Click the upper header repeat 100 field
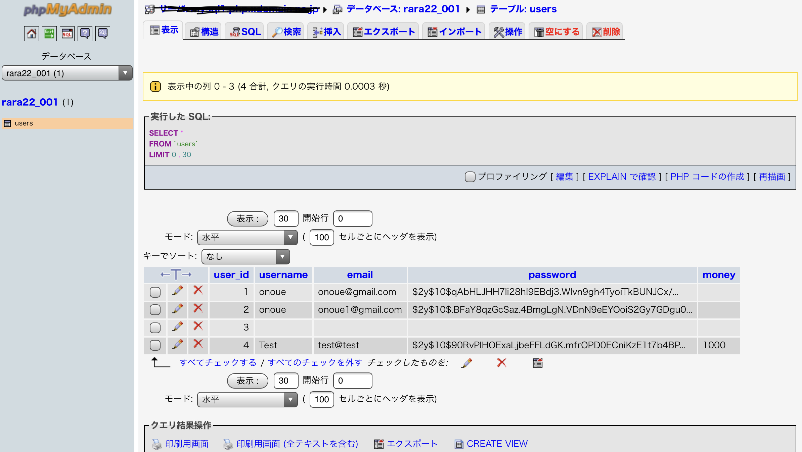 pyautogui.click(x=322, y=238)
